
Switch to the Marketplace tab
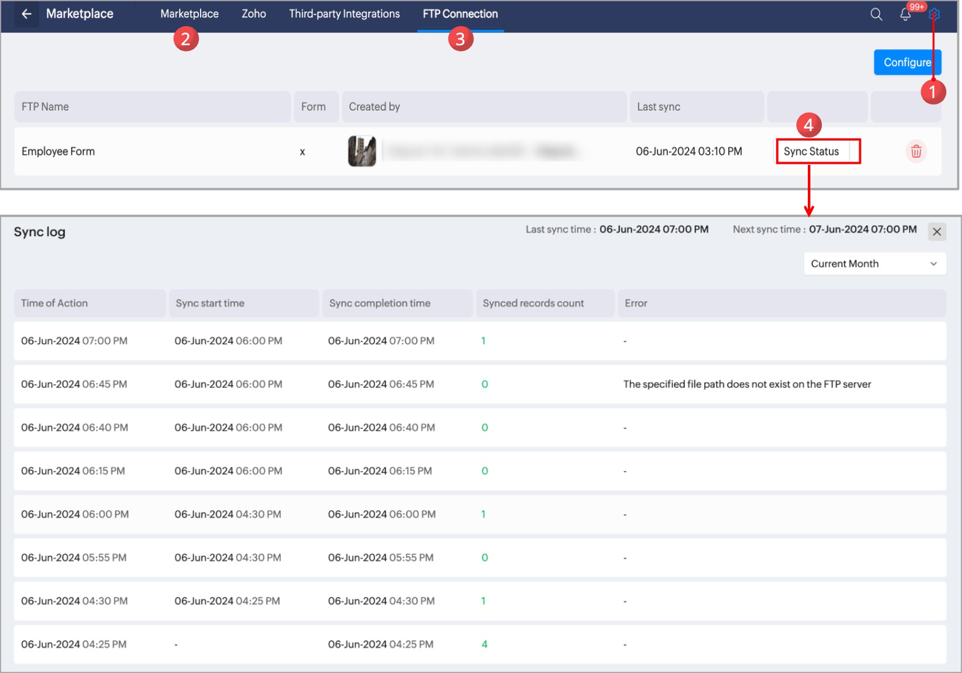189,14
